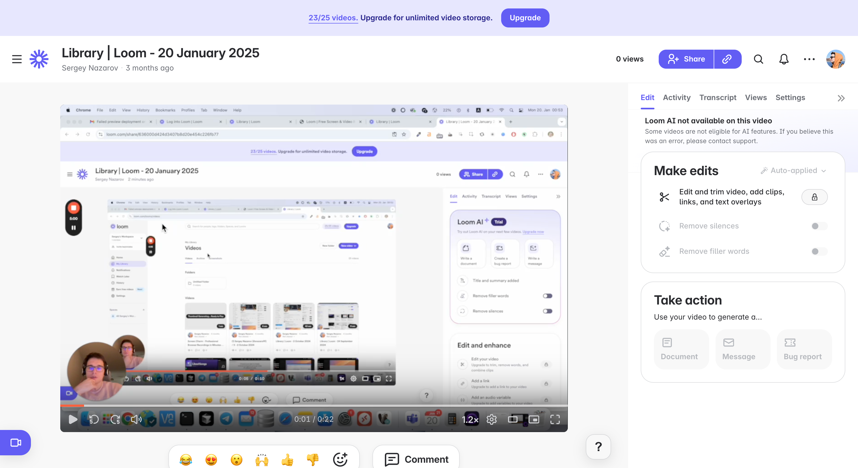Copy video link with chain icon
Screen dimensions: 858x468
(x=727, y=59)
